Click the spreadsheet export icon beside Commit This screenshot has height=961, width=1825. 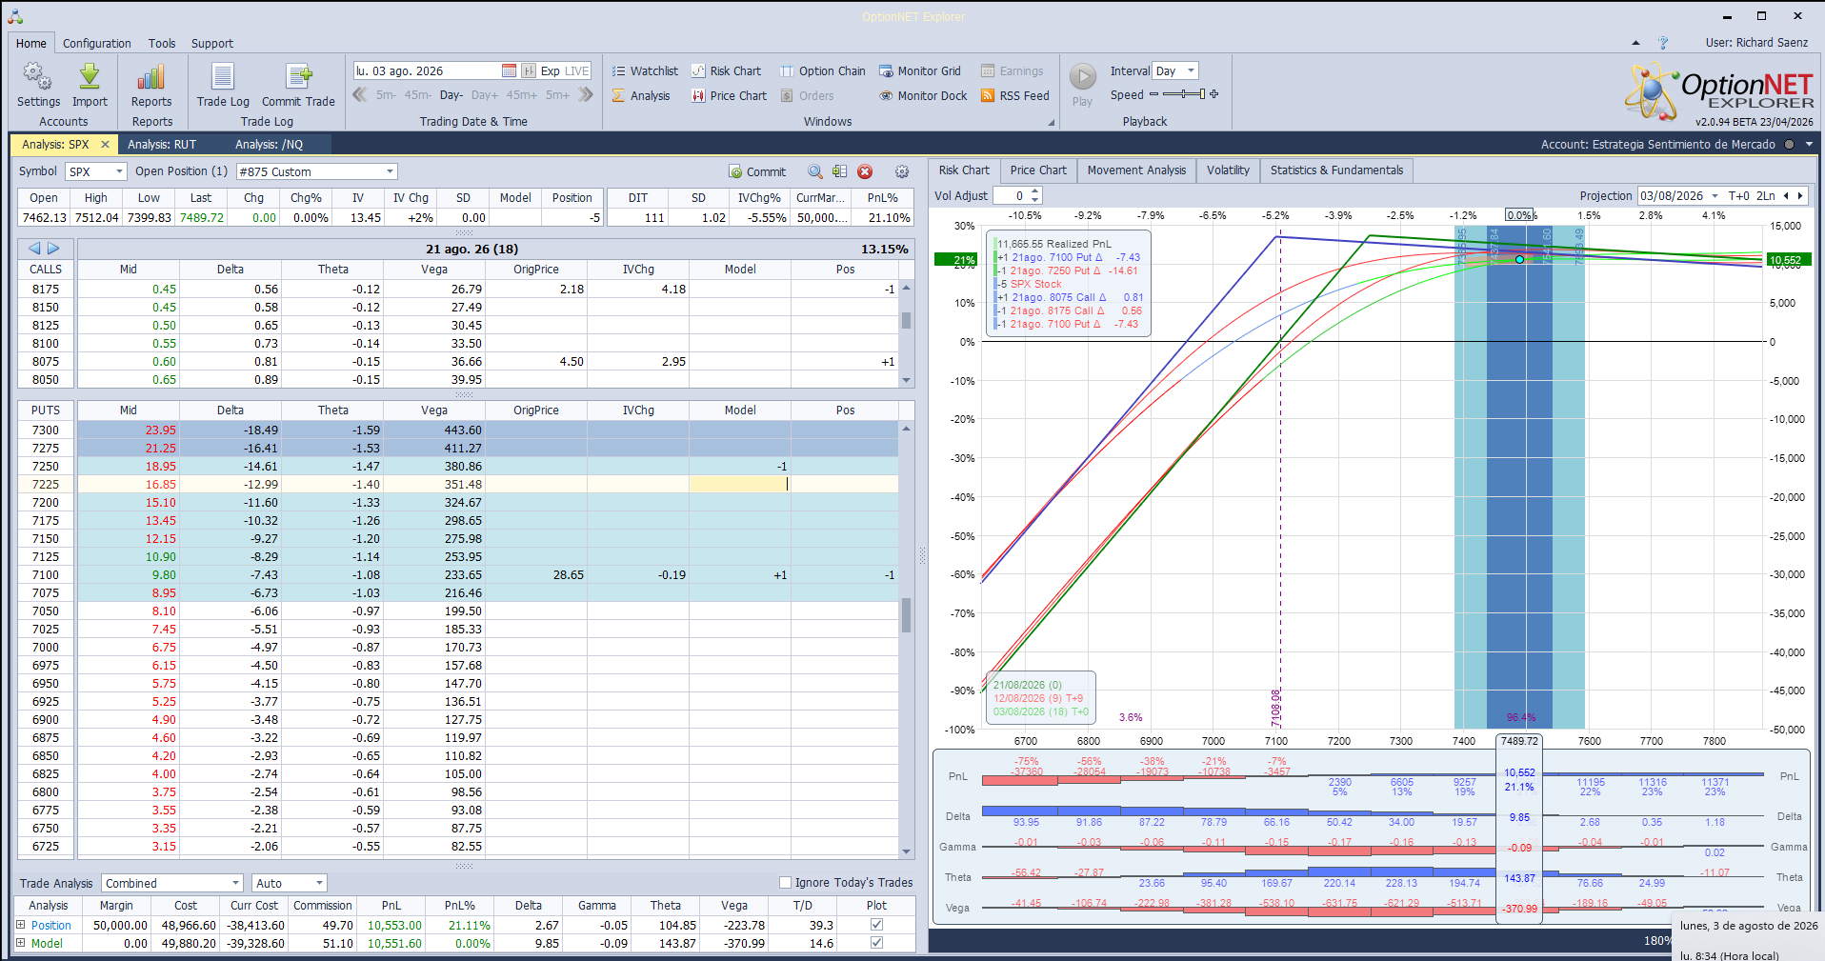pyautogui.click(x=839, y=171)
